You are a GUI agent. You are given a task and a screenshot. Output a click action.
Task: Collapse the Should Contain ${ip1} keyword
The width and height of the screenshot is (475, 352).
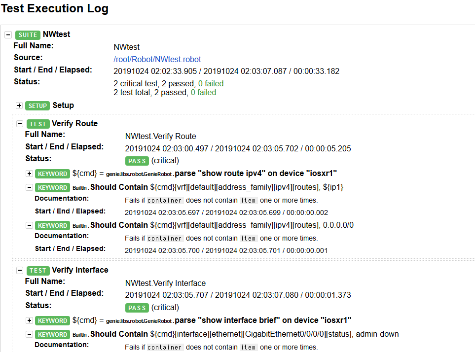29,187
